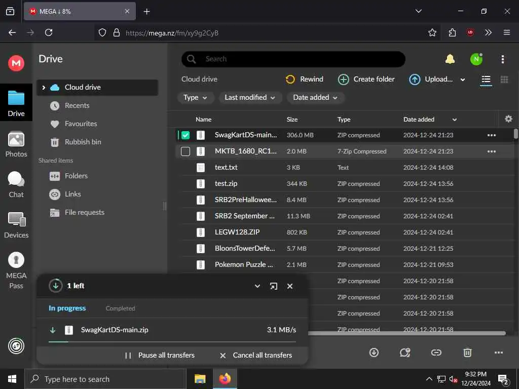Sort by Name column header
519x389 pixels.
tap(204, 120)
